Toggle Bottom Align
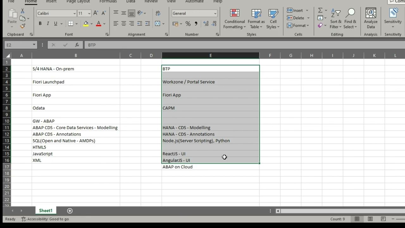 (x=132, y=13)
